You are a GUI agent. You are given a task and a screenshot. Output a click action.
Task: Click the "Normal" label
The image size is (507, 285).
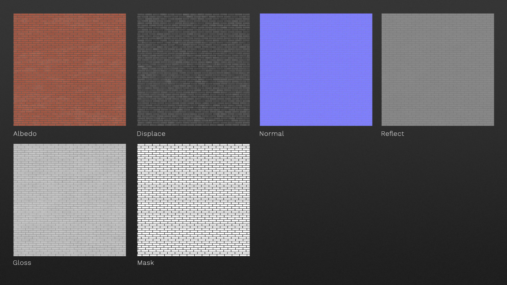point(271,134)
